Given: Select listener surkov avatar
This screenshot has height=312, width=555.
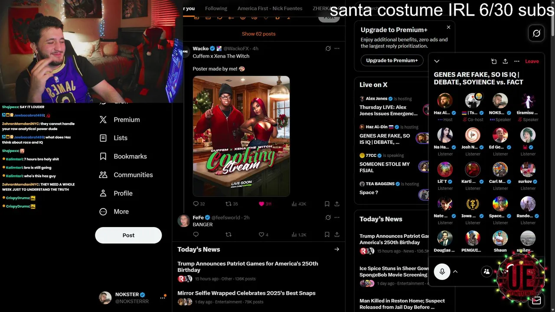Looking at the screenshot, I should pos(528,169).
